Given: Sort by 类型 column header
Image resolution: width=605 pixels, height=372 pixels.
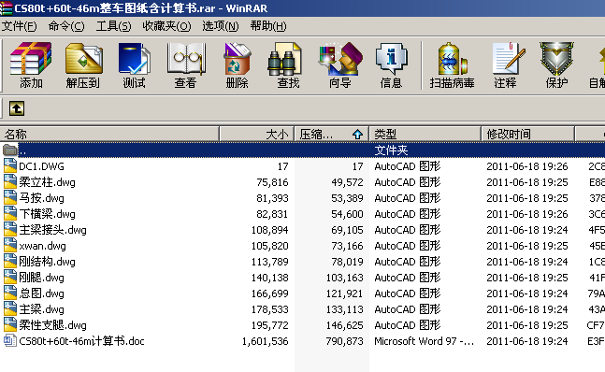Looking at the screenshot, I should (x=425, y=135).
